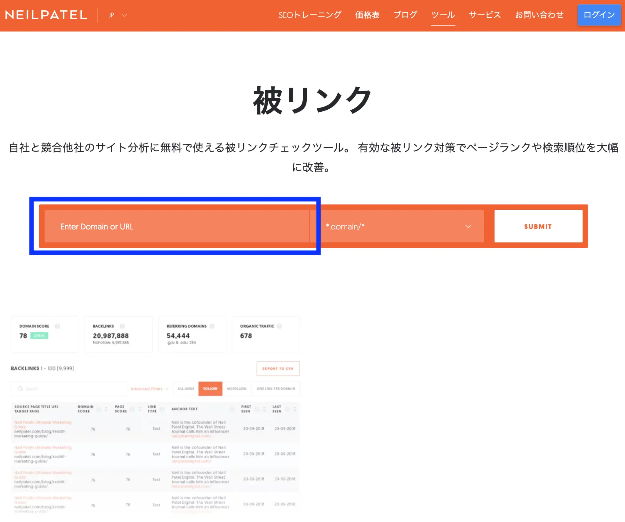This screenshot has height=522, width=625.
Task: Open the お問い合わせ contact link
Action: (539, 15)
